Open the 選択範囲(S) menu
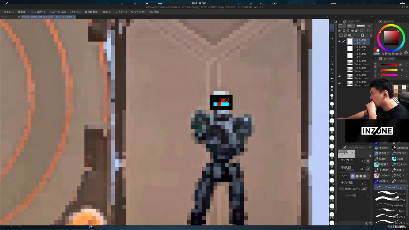This screenshot has height=230, width=409. pyautogui.click(x=91, y=12)
